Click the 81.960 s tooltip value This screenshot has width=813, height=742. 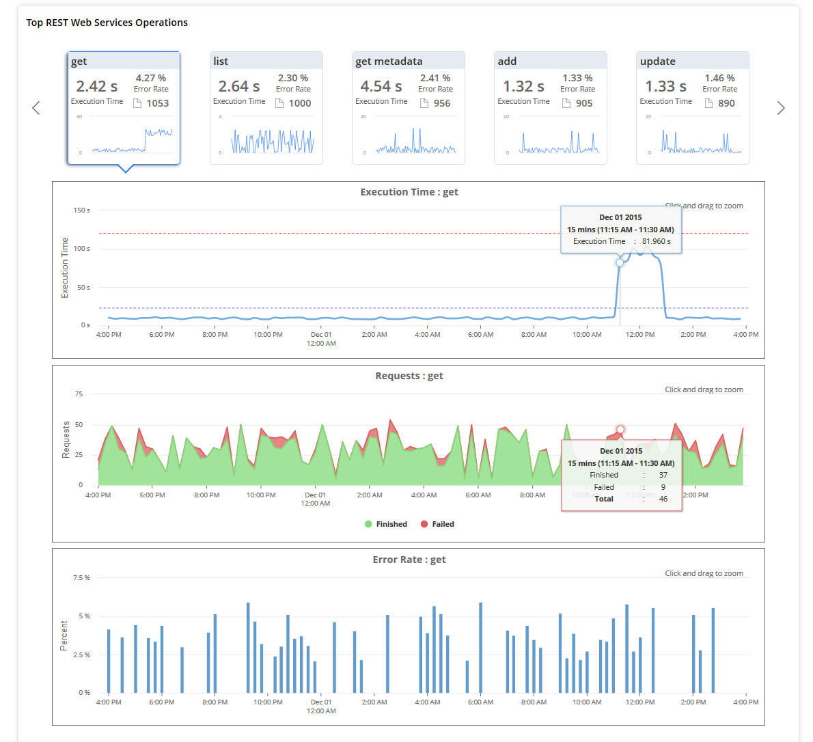pyautogui.click(x=656, y=241)
